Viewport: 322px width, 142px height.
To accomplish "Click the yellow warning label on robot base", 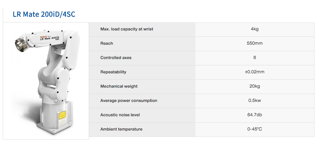I will coord(62,115).
